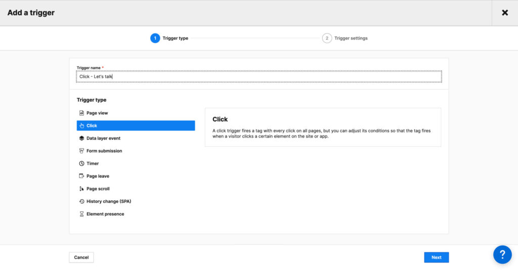Click the History change (SPA) icon
Screen dimensions: 518x270
[x=81, y=201]
